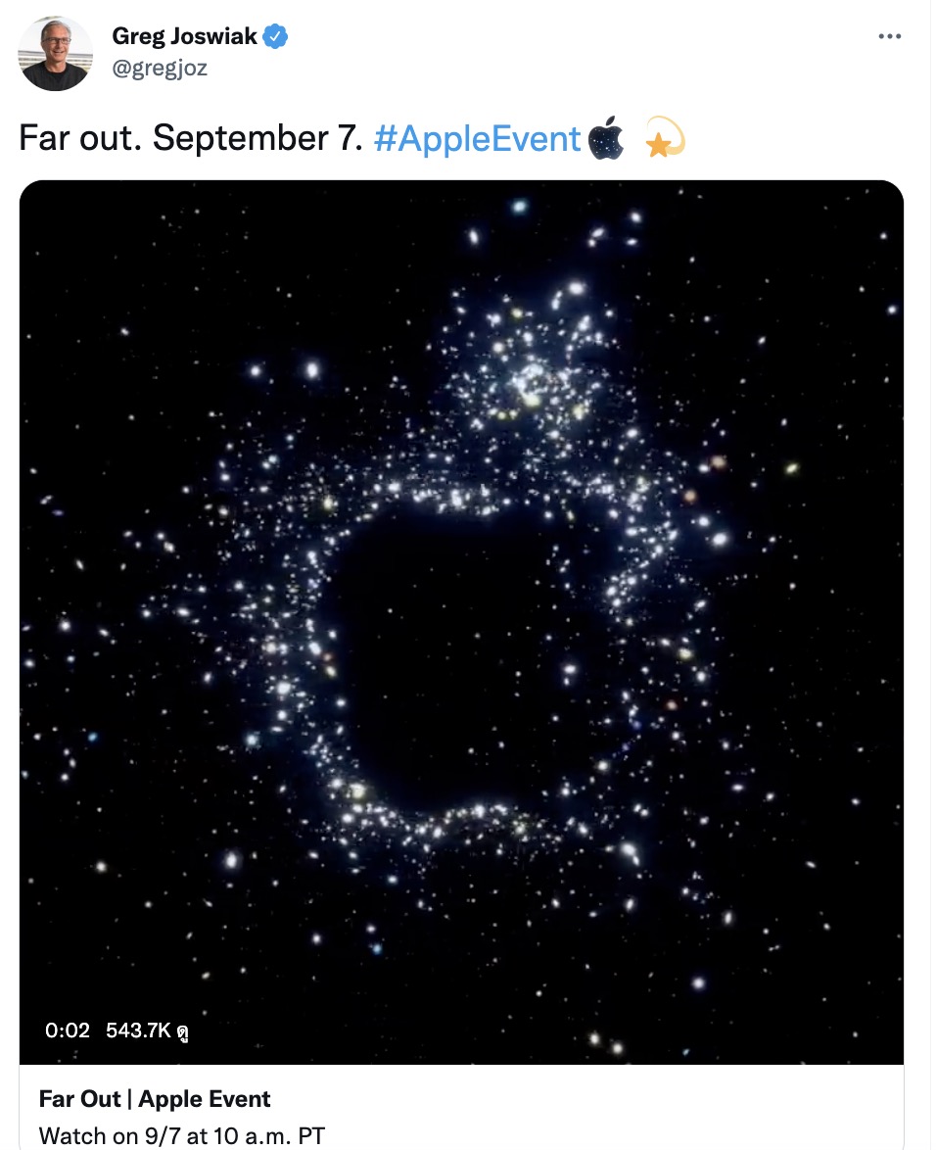
Task: Click the star cluster leaf above the apple
Action: pyautogui.click(x=534, y=377)
